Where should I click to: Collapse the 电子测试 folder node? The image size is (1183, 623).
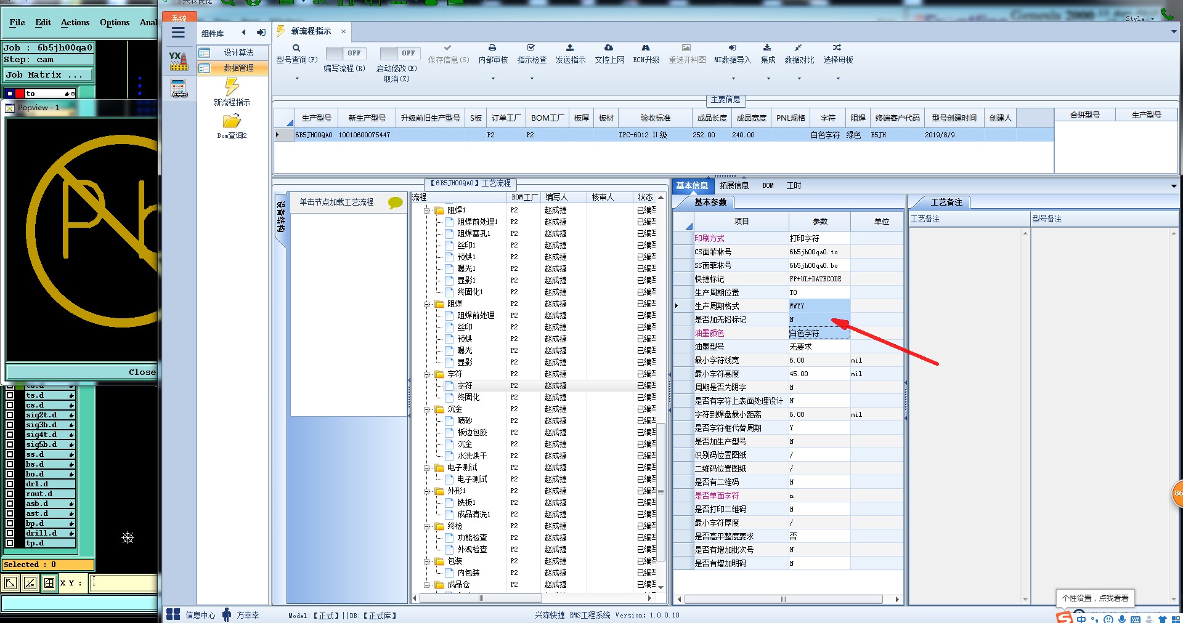[x=427, y=468]
